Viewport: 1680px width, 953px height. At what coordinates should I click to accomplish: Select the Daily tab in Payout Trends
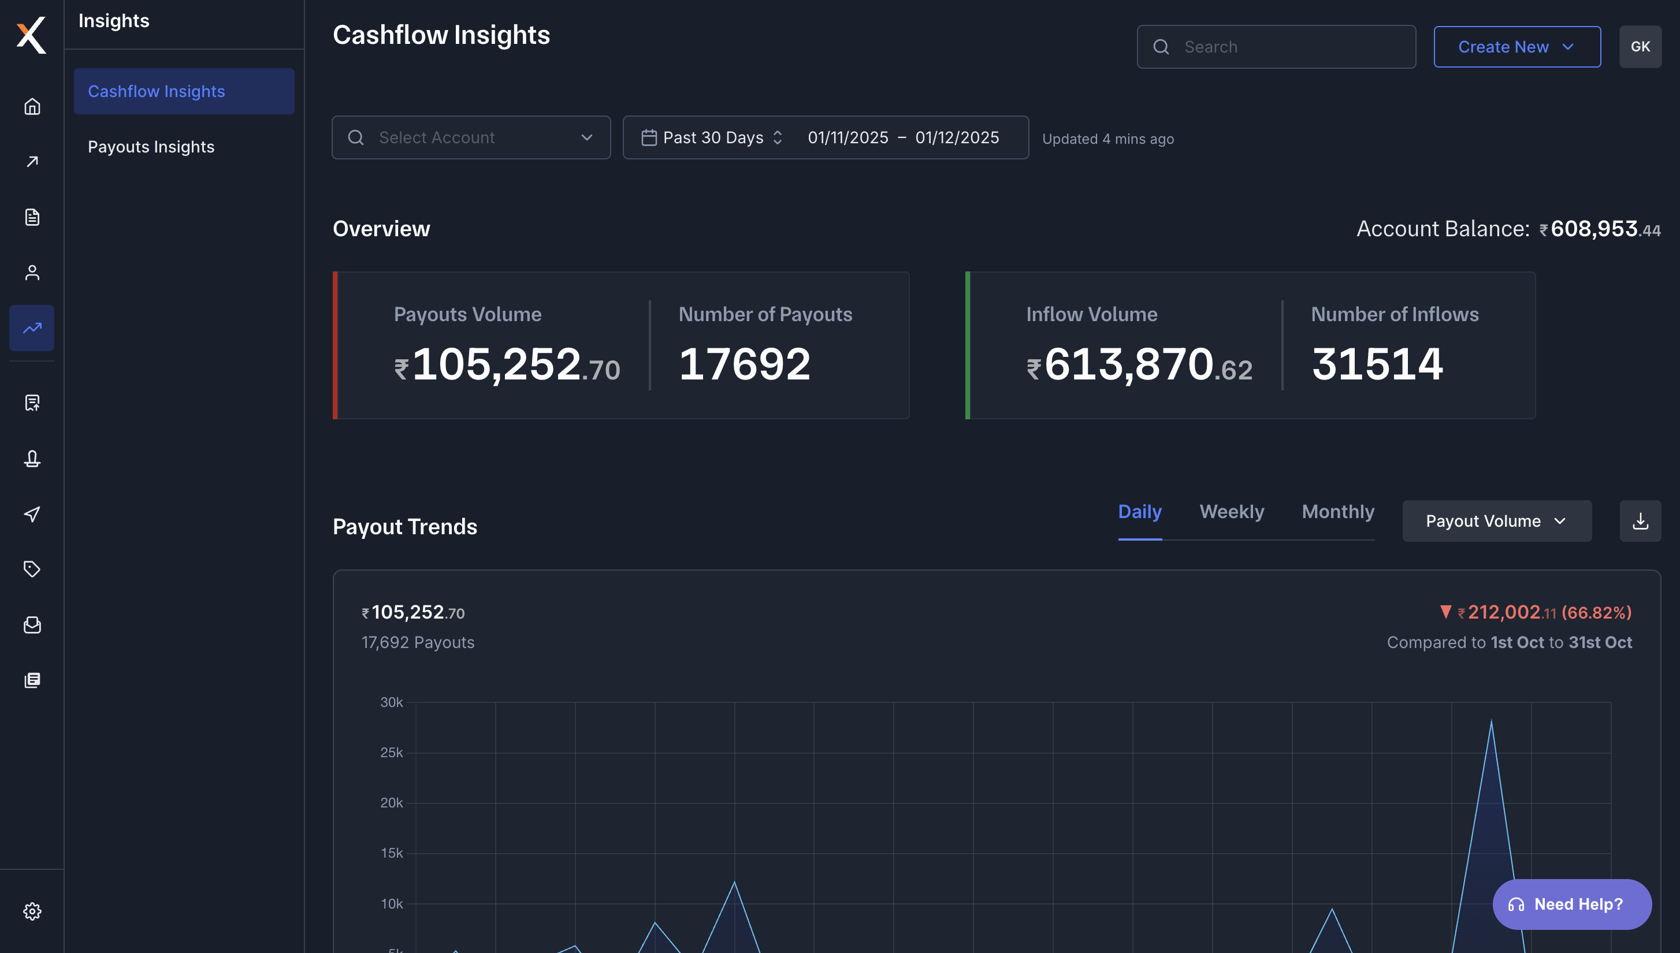1139,512
